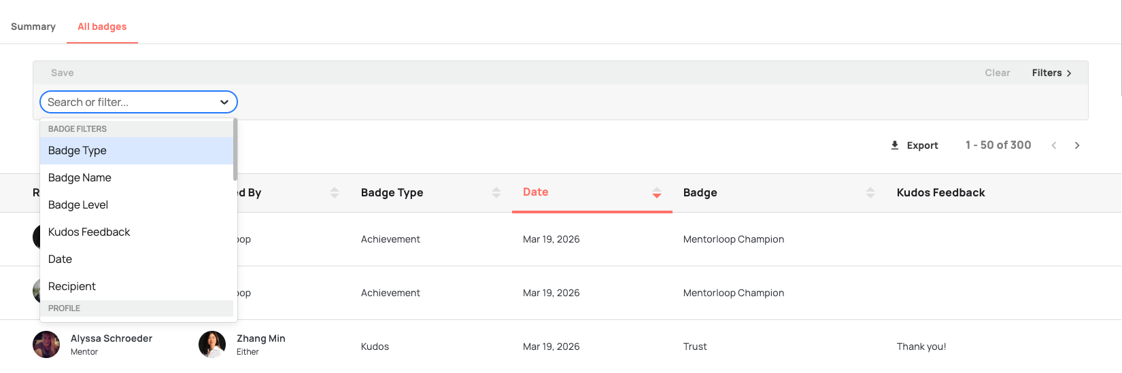Viewport: 1122px width, 373px height.
Task: Choose Badge Level from filter list
Action: pyautogui.click(x=78, y=205)
